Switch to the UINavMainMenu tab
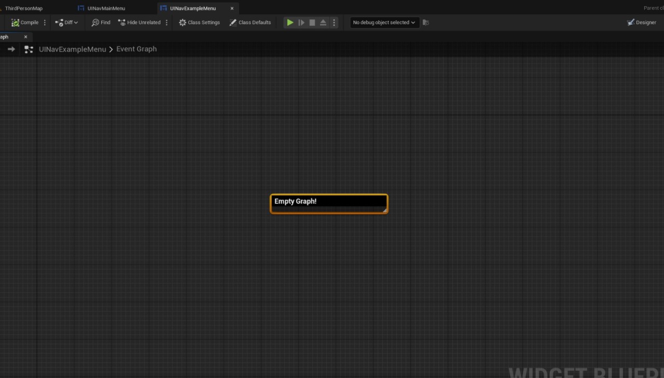The image size is (664, 378). (x=106, y=8)
